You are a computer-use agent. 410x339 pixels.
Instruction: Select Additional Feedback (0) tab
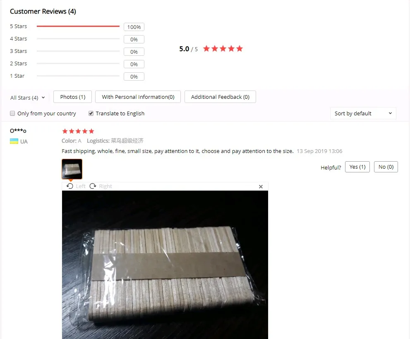pos(220,97)
